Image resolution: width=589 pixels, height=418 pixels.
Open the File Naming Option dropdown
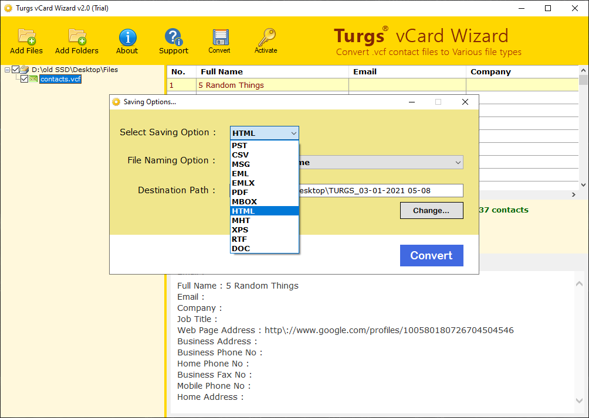tap(458, 162)
